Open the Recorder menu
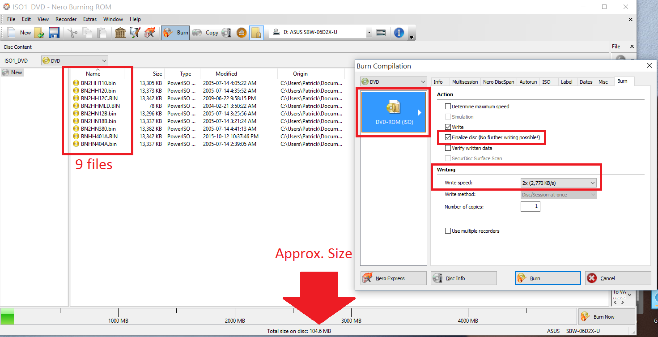 click(66, 19)
